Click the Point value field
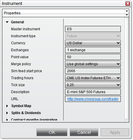 click(x=93, y=57)
